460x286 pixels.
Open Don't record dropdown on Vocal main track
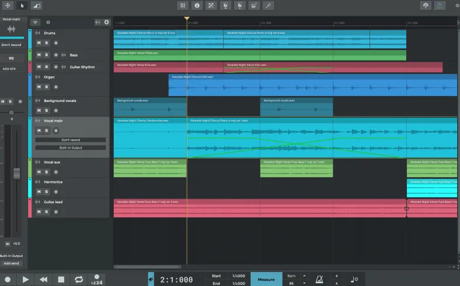71,140
